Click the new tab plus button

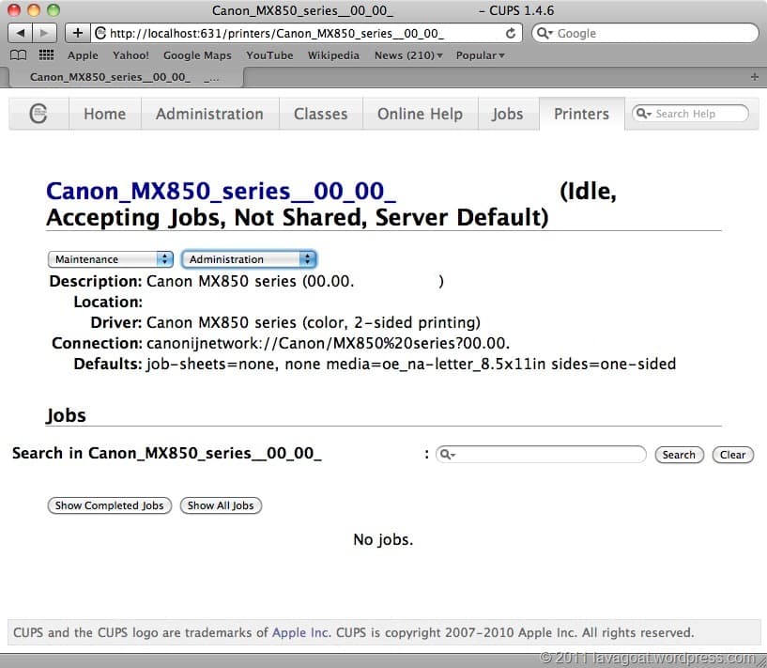(x=755, y=76)
